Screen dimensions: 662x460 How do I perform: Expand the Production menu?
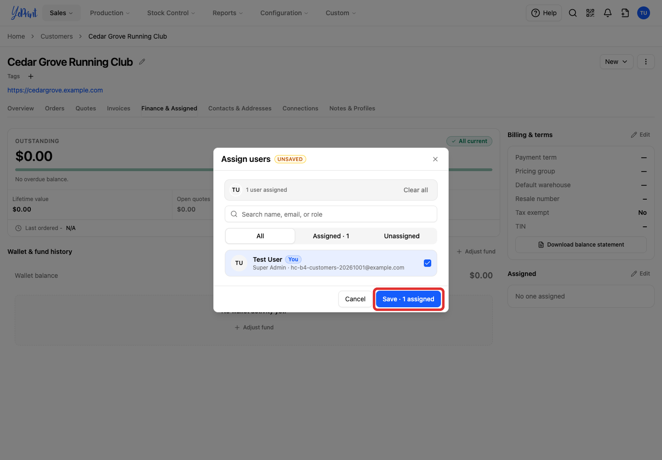(110, 13)
